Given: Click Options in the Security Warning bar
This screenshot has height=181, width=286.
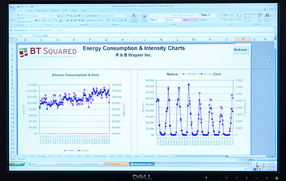Looking at the screenshot, I should pyautogui.click(x=61, y=30).
